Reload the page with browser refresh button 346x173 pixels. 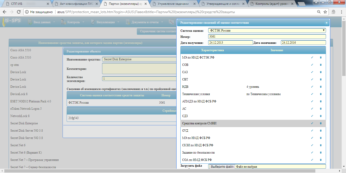(x=18, y=12)
